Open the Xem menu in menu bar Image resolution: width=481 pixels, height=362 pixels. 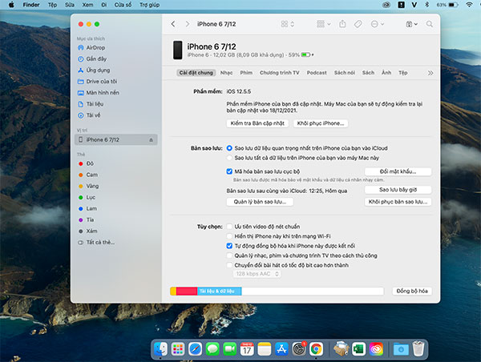[x=87, y=5]
